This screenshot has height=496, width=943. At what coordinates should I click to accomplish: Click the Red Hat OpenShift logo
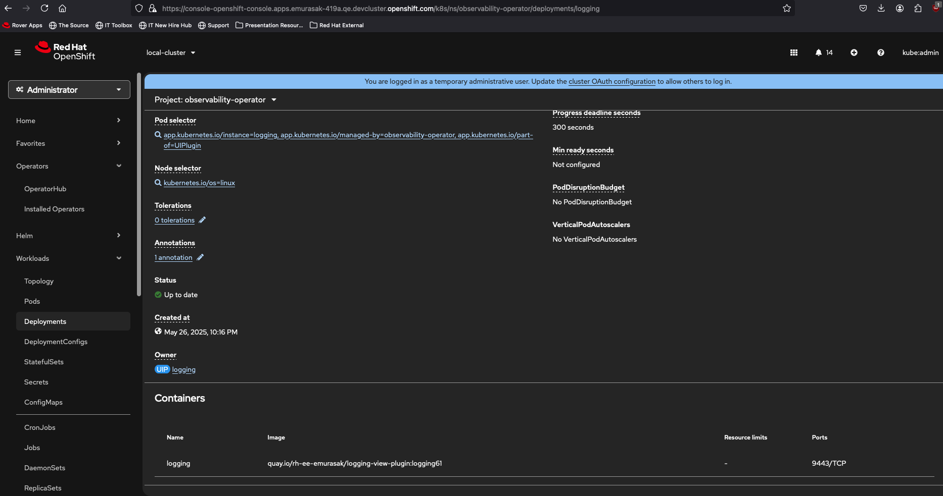(x=65, y=51)
